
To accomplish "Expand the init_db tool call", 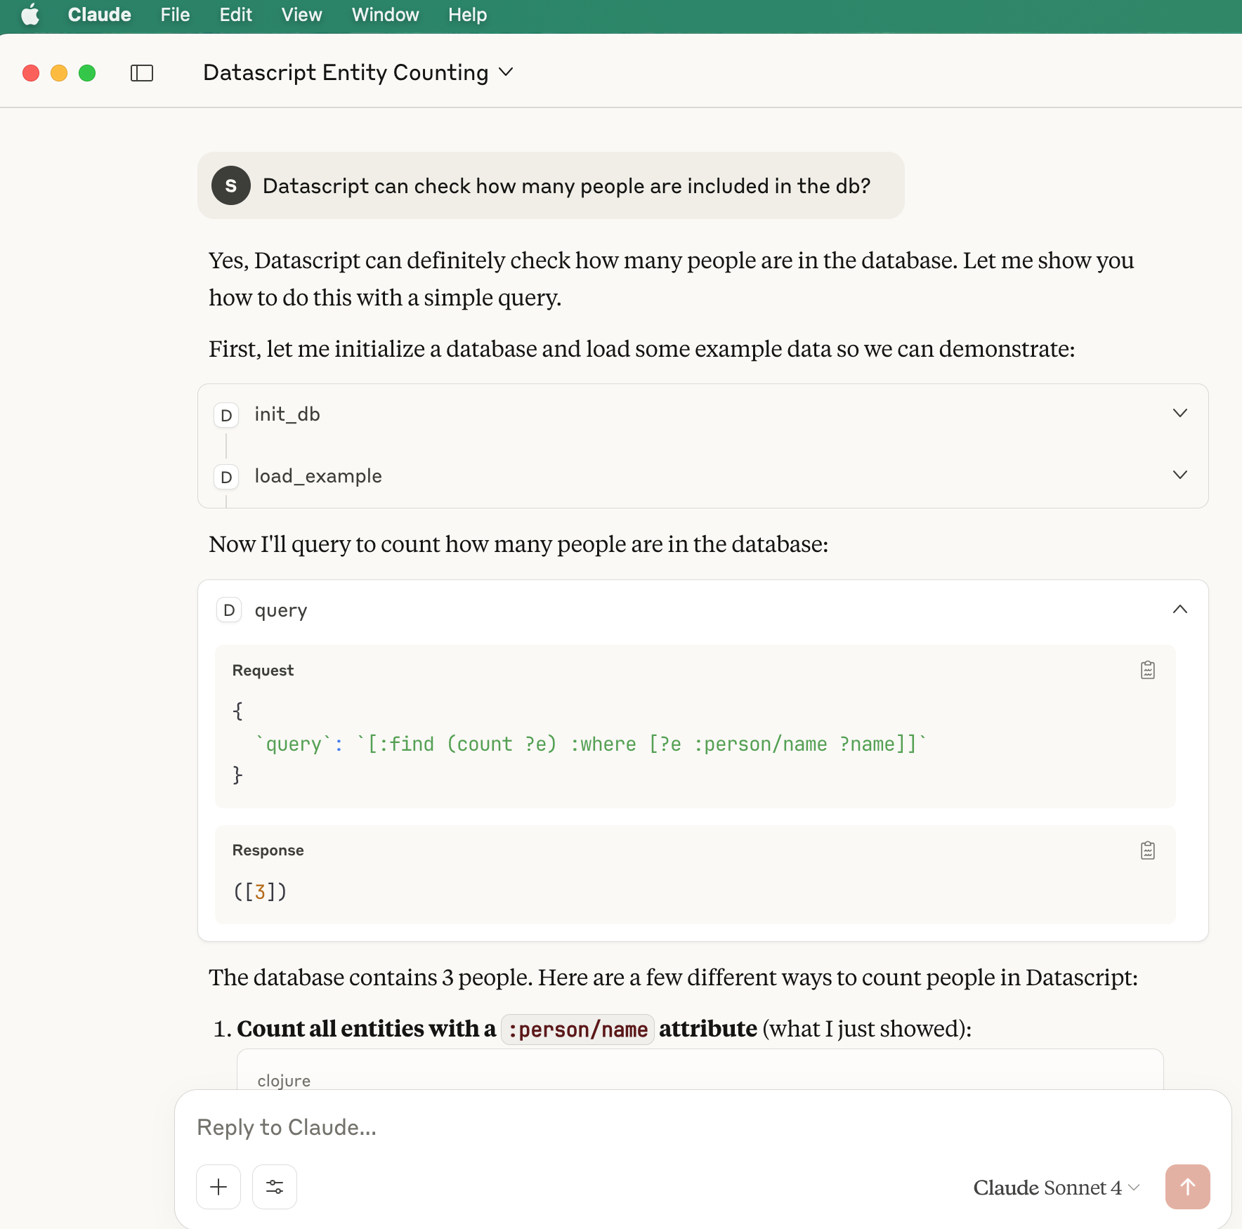I will click(1180, 414).
